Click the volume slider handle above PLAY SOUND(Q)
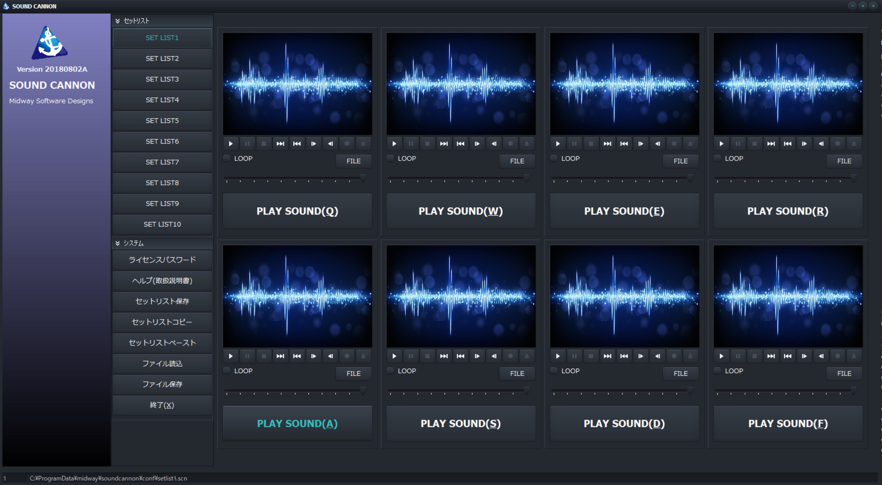The height and width of the screenshot is (485, 882). 363,178
